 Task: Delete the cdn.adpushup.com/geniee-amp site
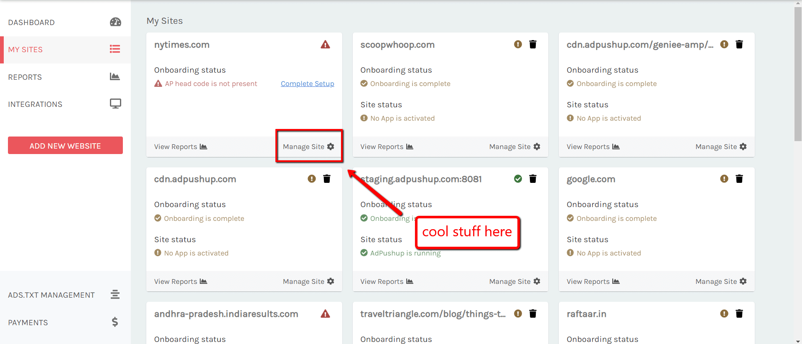tap(739, 44)
